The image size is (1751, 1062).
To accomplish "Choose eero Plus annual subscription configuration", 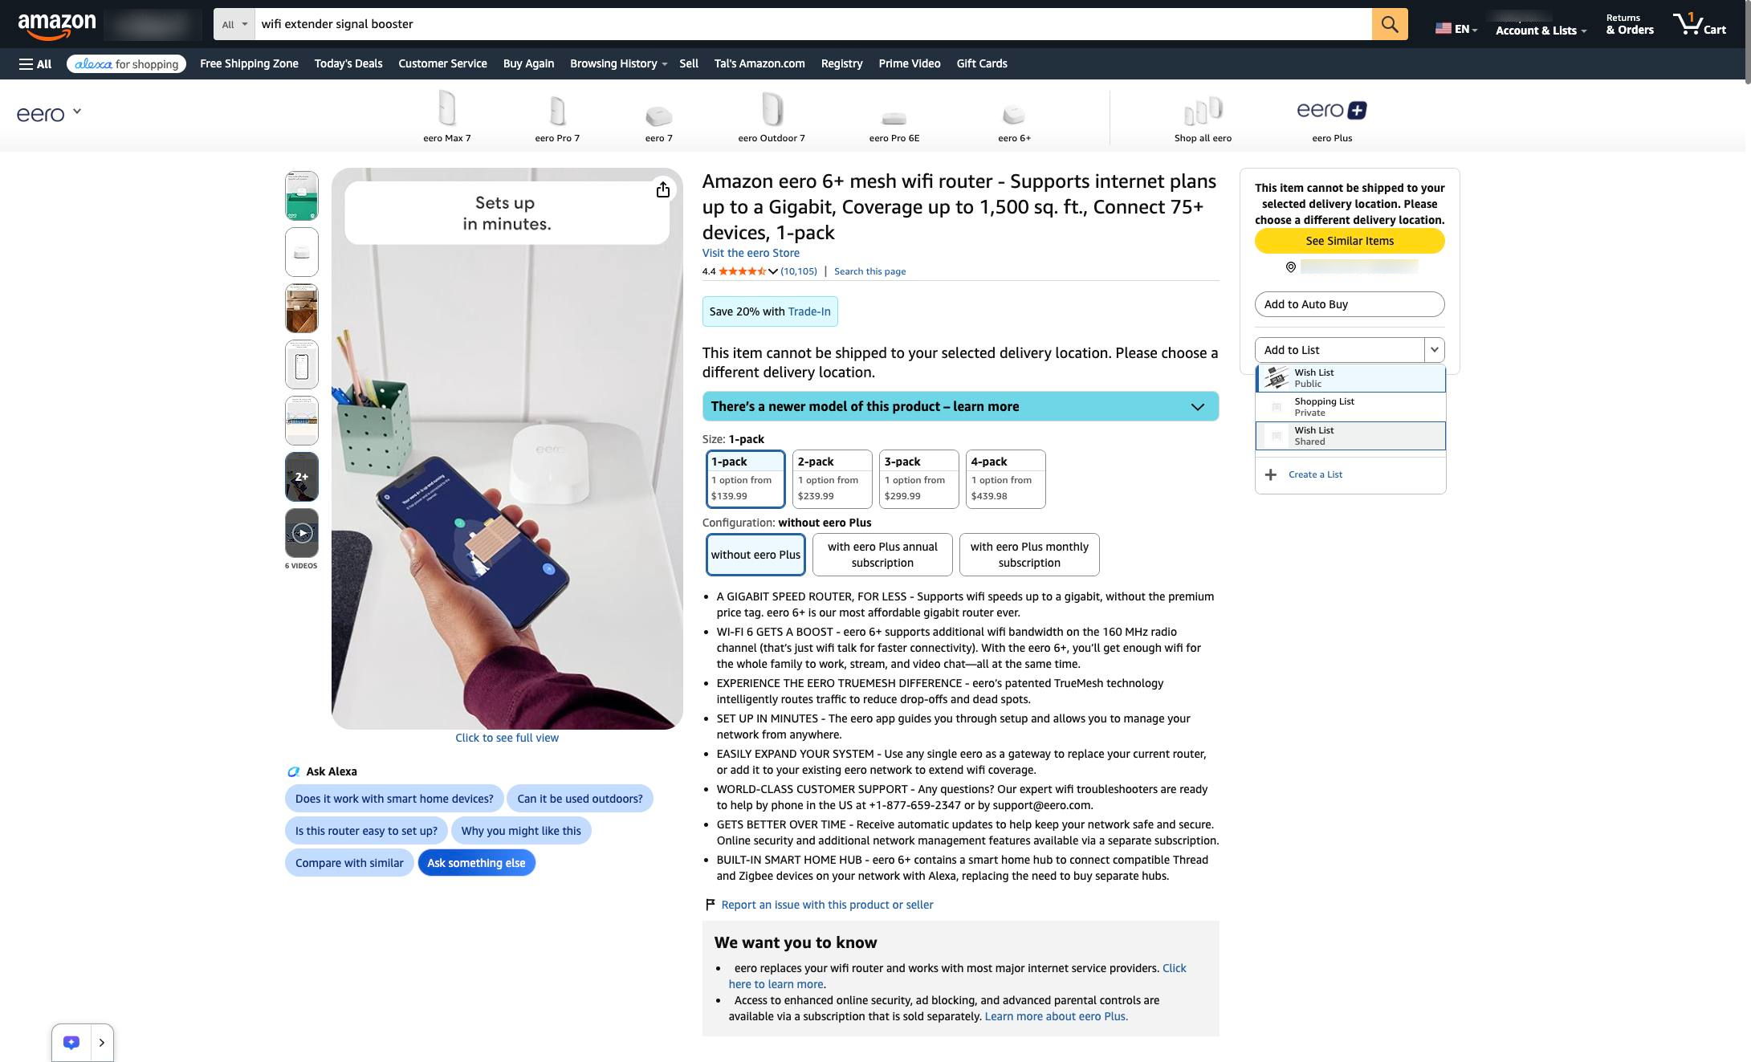I will click(882, 555).
